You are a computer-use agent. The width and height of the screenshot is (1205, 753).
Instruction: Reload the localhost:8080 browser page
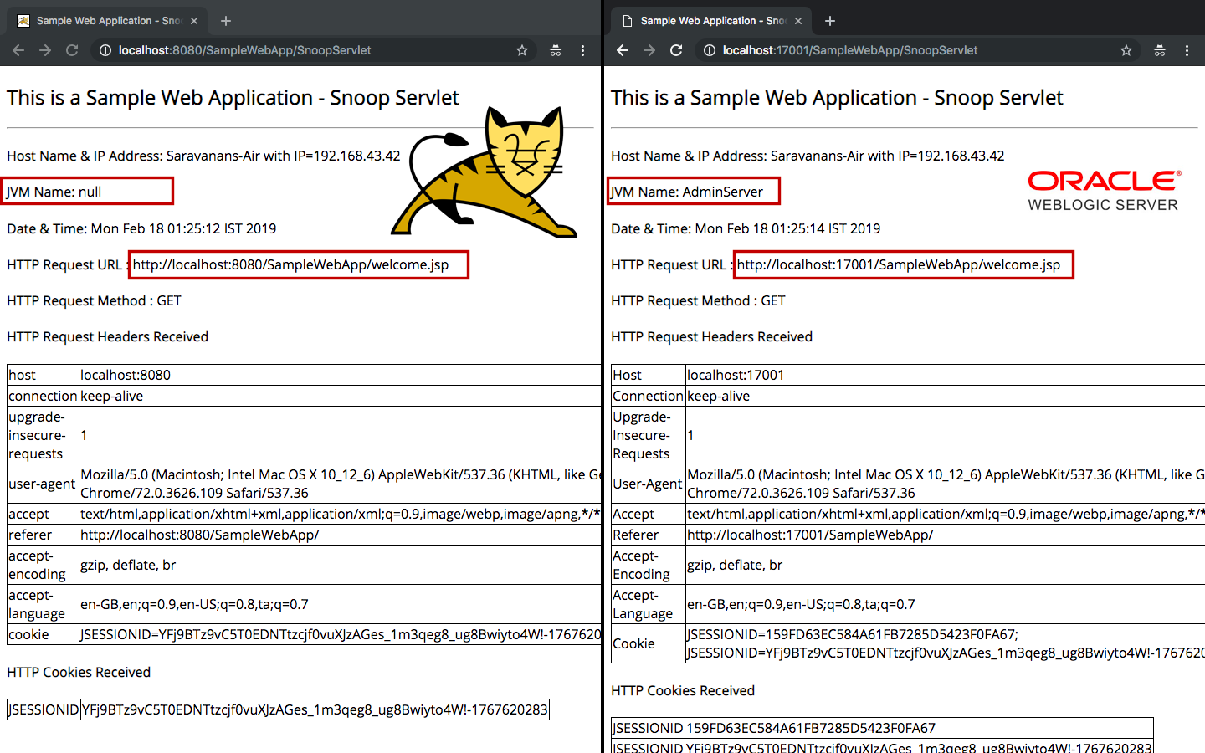pos(72,50)
